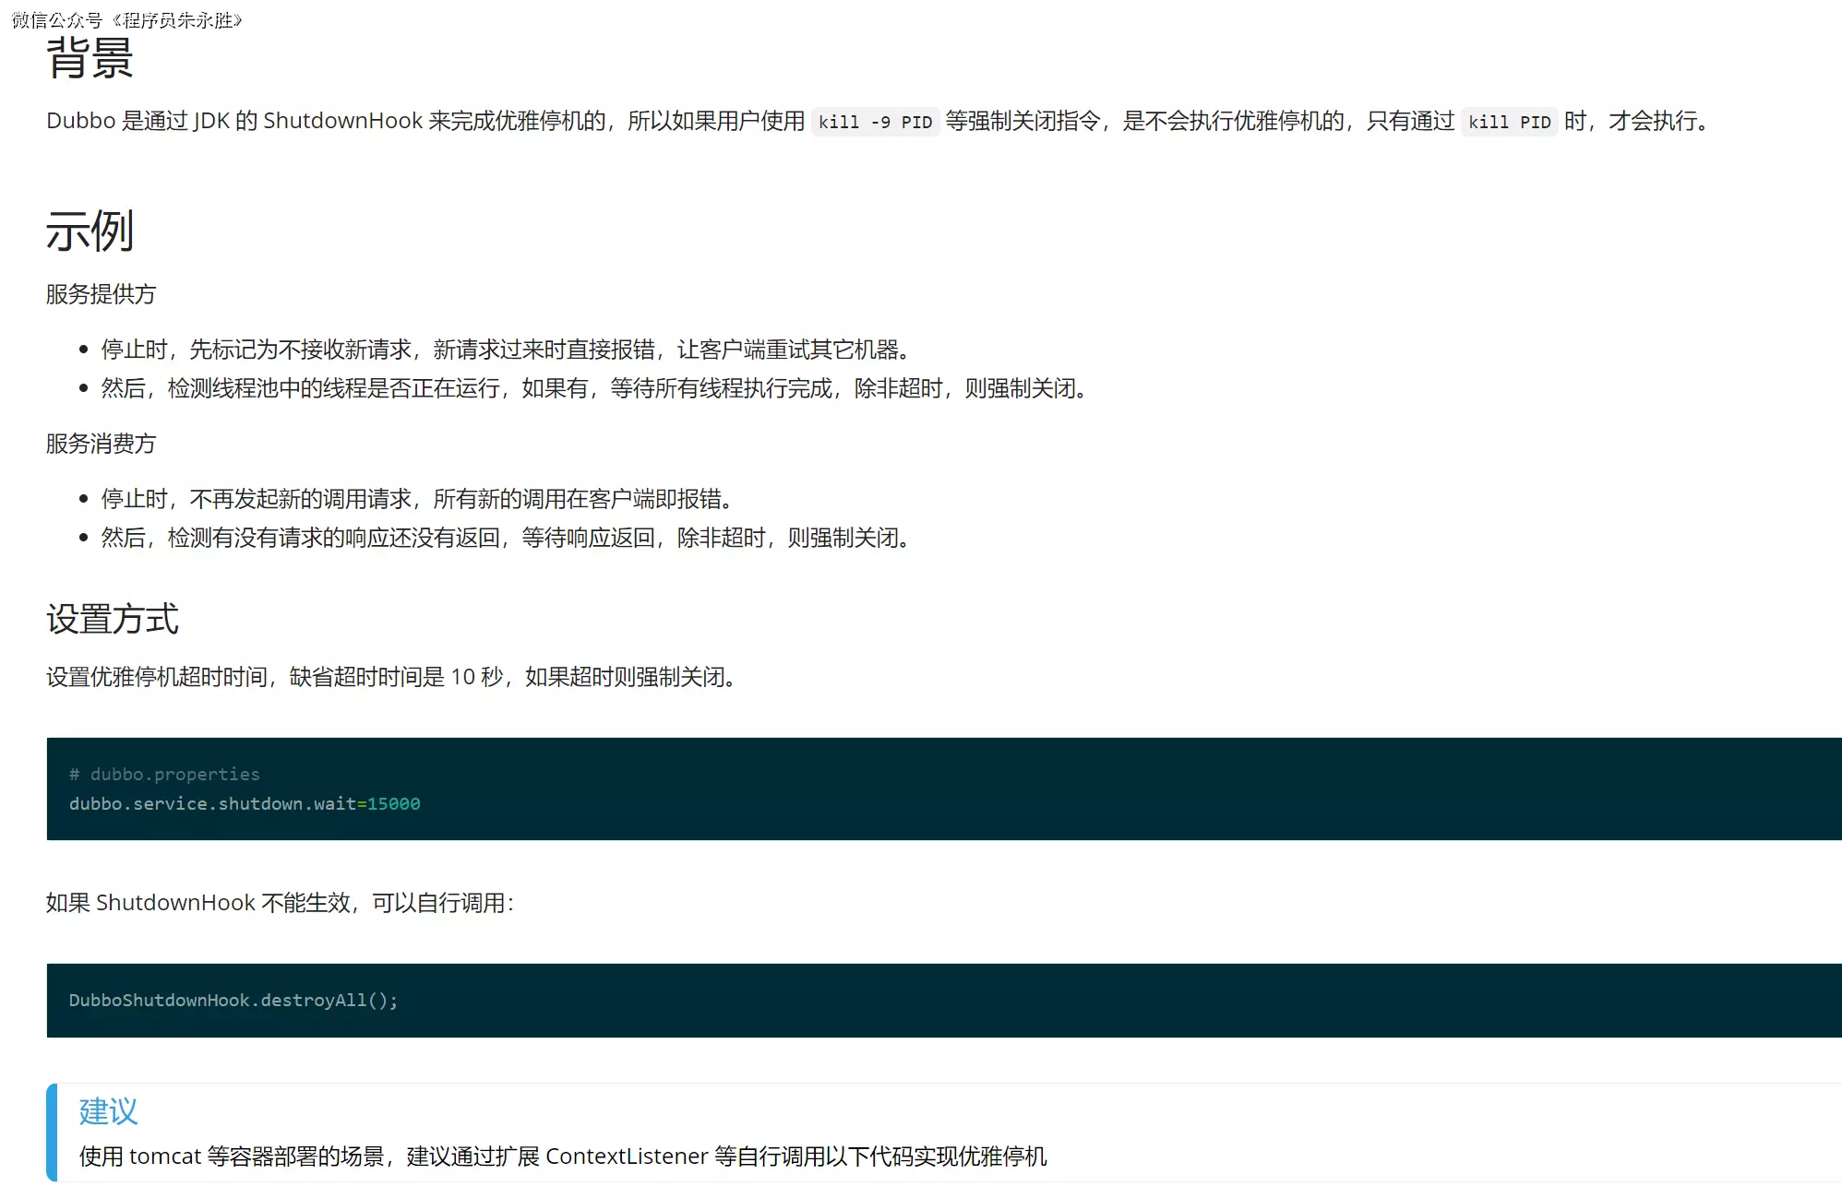Click the bullet starting 停止时，先标记为不接收新请求
The height and width of the screenshot is (1198, 1842).
(x=508, y=350)
